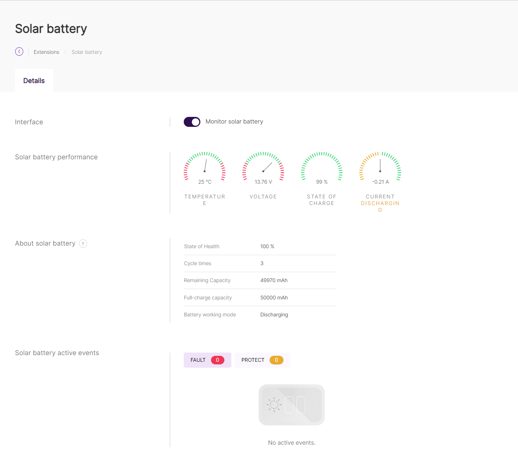The height and width of the screenshot is (458, 518).
Task: Select Extensions in the breadcrumb
Action: click(x=46, y=52)
